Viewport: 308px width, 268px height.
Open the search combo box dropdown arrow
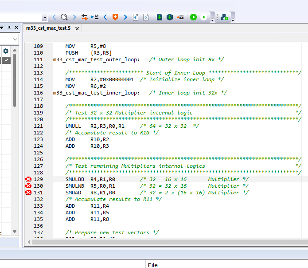pos(45,18)
